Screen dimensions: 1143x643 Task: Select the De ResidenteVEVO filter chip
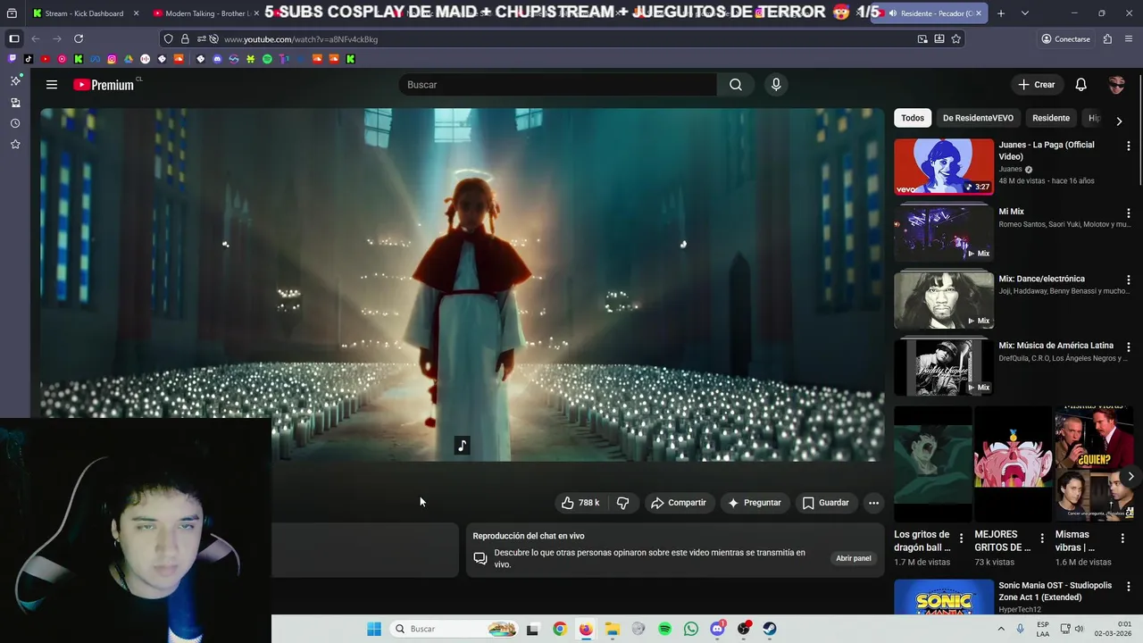pos(978,118)
